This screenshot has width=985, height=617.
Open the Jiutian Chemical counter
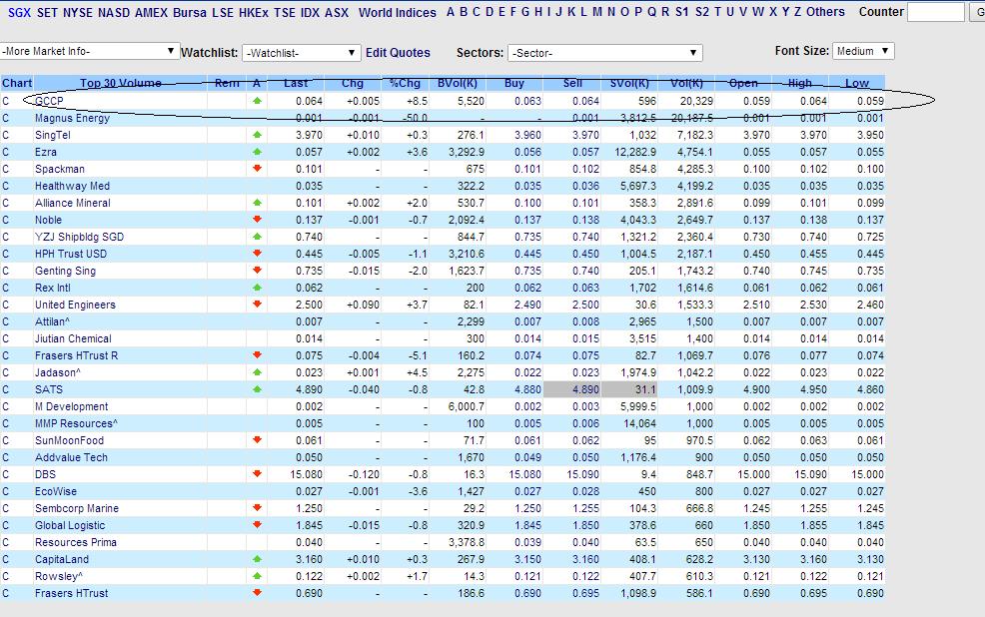tap(73, 338)
